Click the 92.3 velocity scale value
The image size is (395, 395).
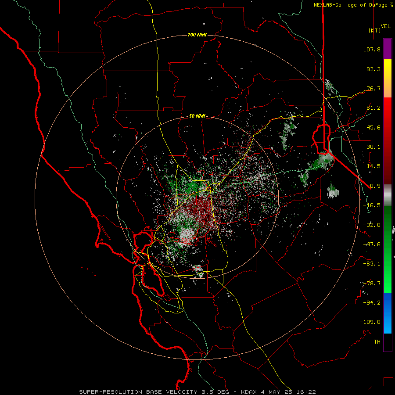[x=373, y=69]
